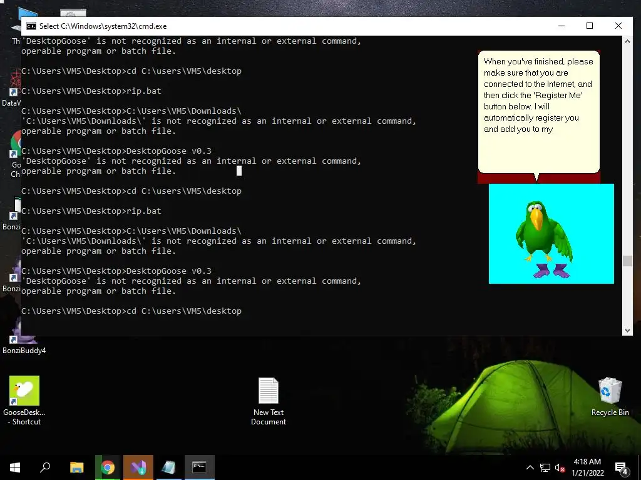Click the first 'rip.bat' command line
Image resolution: width=641 pixels, height=480 pixels.
[x=91, y=91]
